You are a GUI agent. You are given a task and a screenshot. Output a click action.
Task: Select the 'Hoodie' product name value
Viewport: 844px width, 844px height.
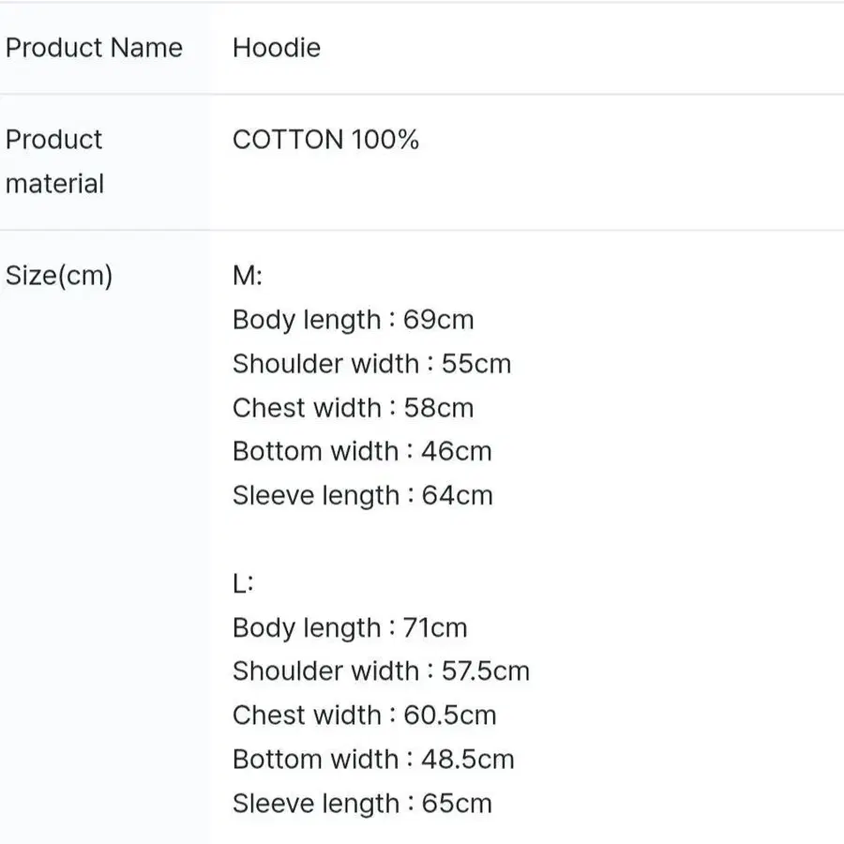(277, 48)
